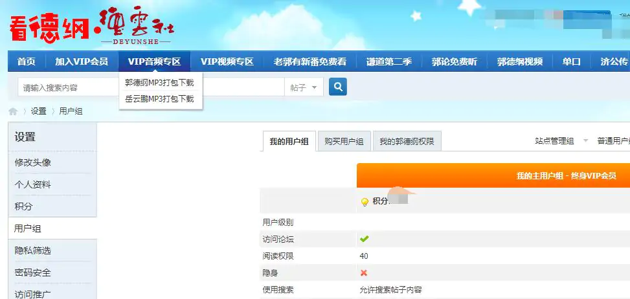Open 单口 in the nav bar
630x299 pixels.
click(x=571, y=62)
